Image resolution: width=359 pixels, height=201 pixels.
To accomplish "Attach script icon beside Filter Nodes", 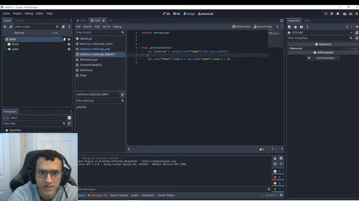I will click(x=63, y=27).
